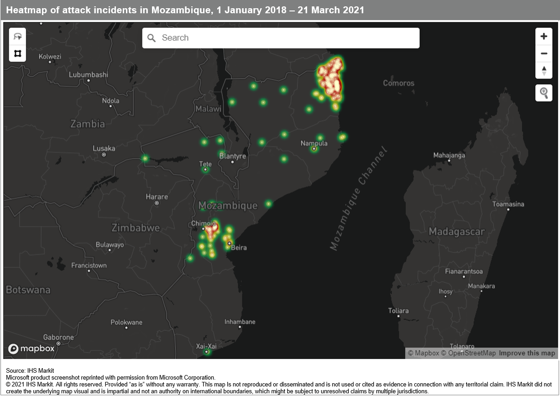Click the attack marker at Nampula
The height and width of the screenshot is (407, 560).
pyautogui.click(x=314, y=148)
